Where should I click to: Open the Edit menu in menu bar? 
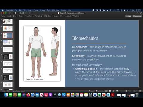point(20,10)
